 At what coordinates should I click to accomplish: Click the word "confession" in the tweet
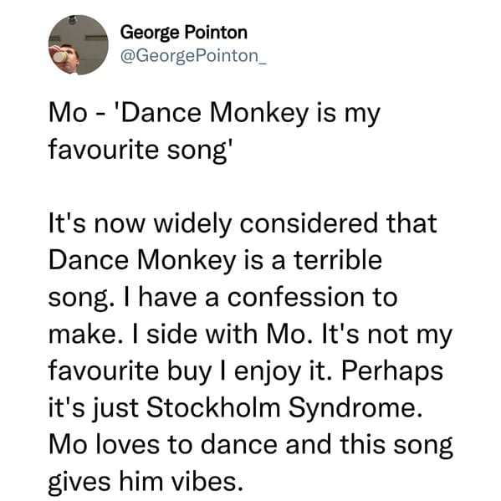(x=295, y=297)
